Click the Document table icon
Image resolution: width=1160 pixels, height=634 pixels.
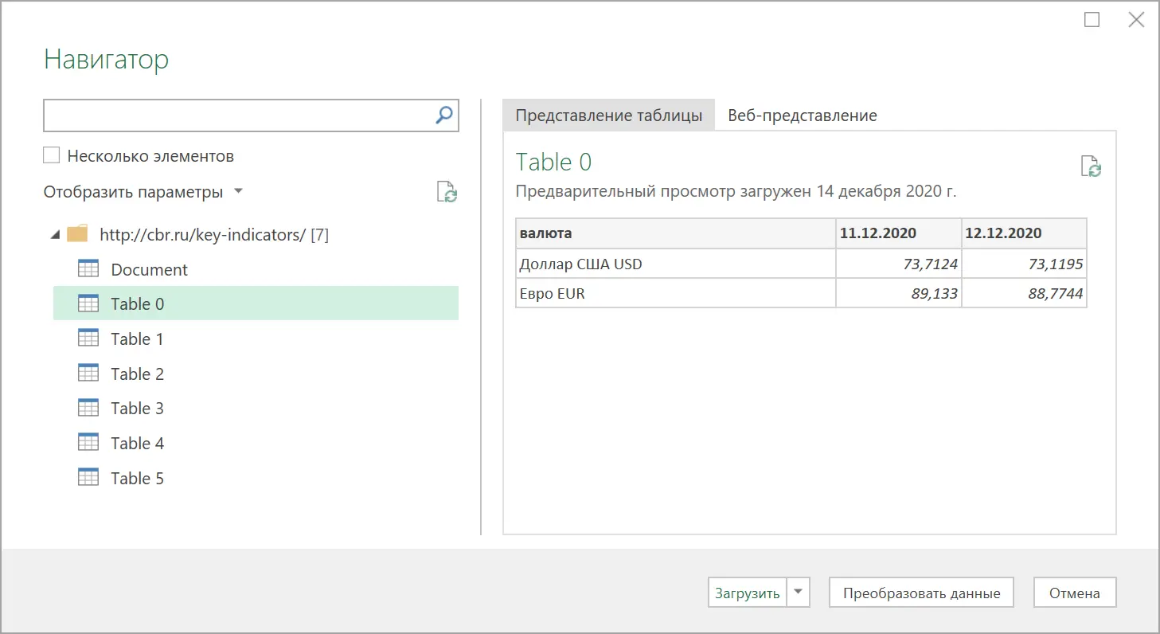pyautogui.click(x=88, y=269)
